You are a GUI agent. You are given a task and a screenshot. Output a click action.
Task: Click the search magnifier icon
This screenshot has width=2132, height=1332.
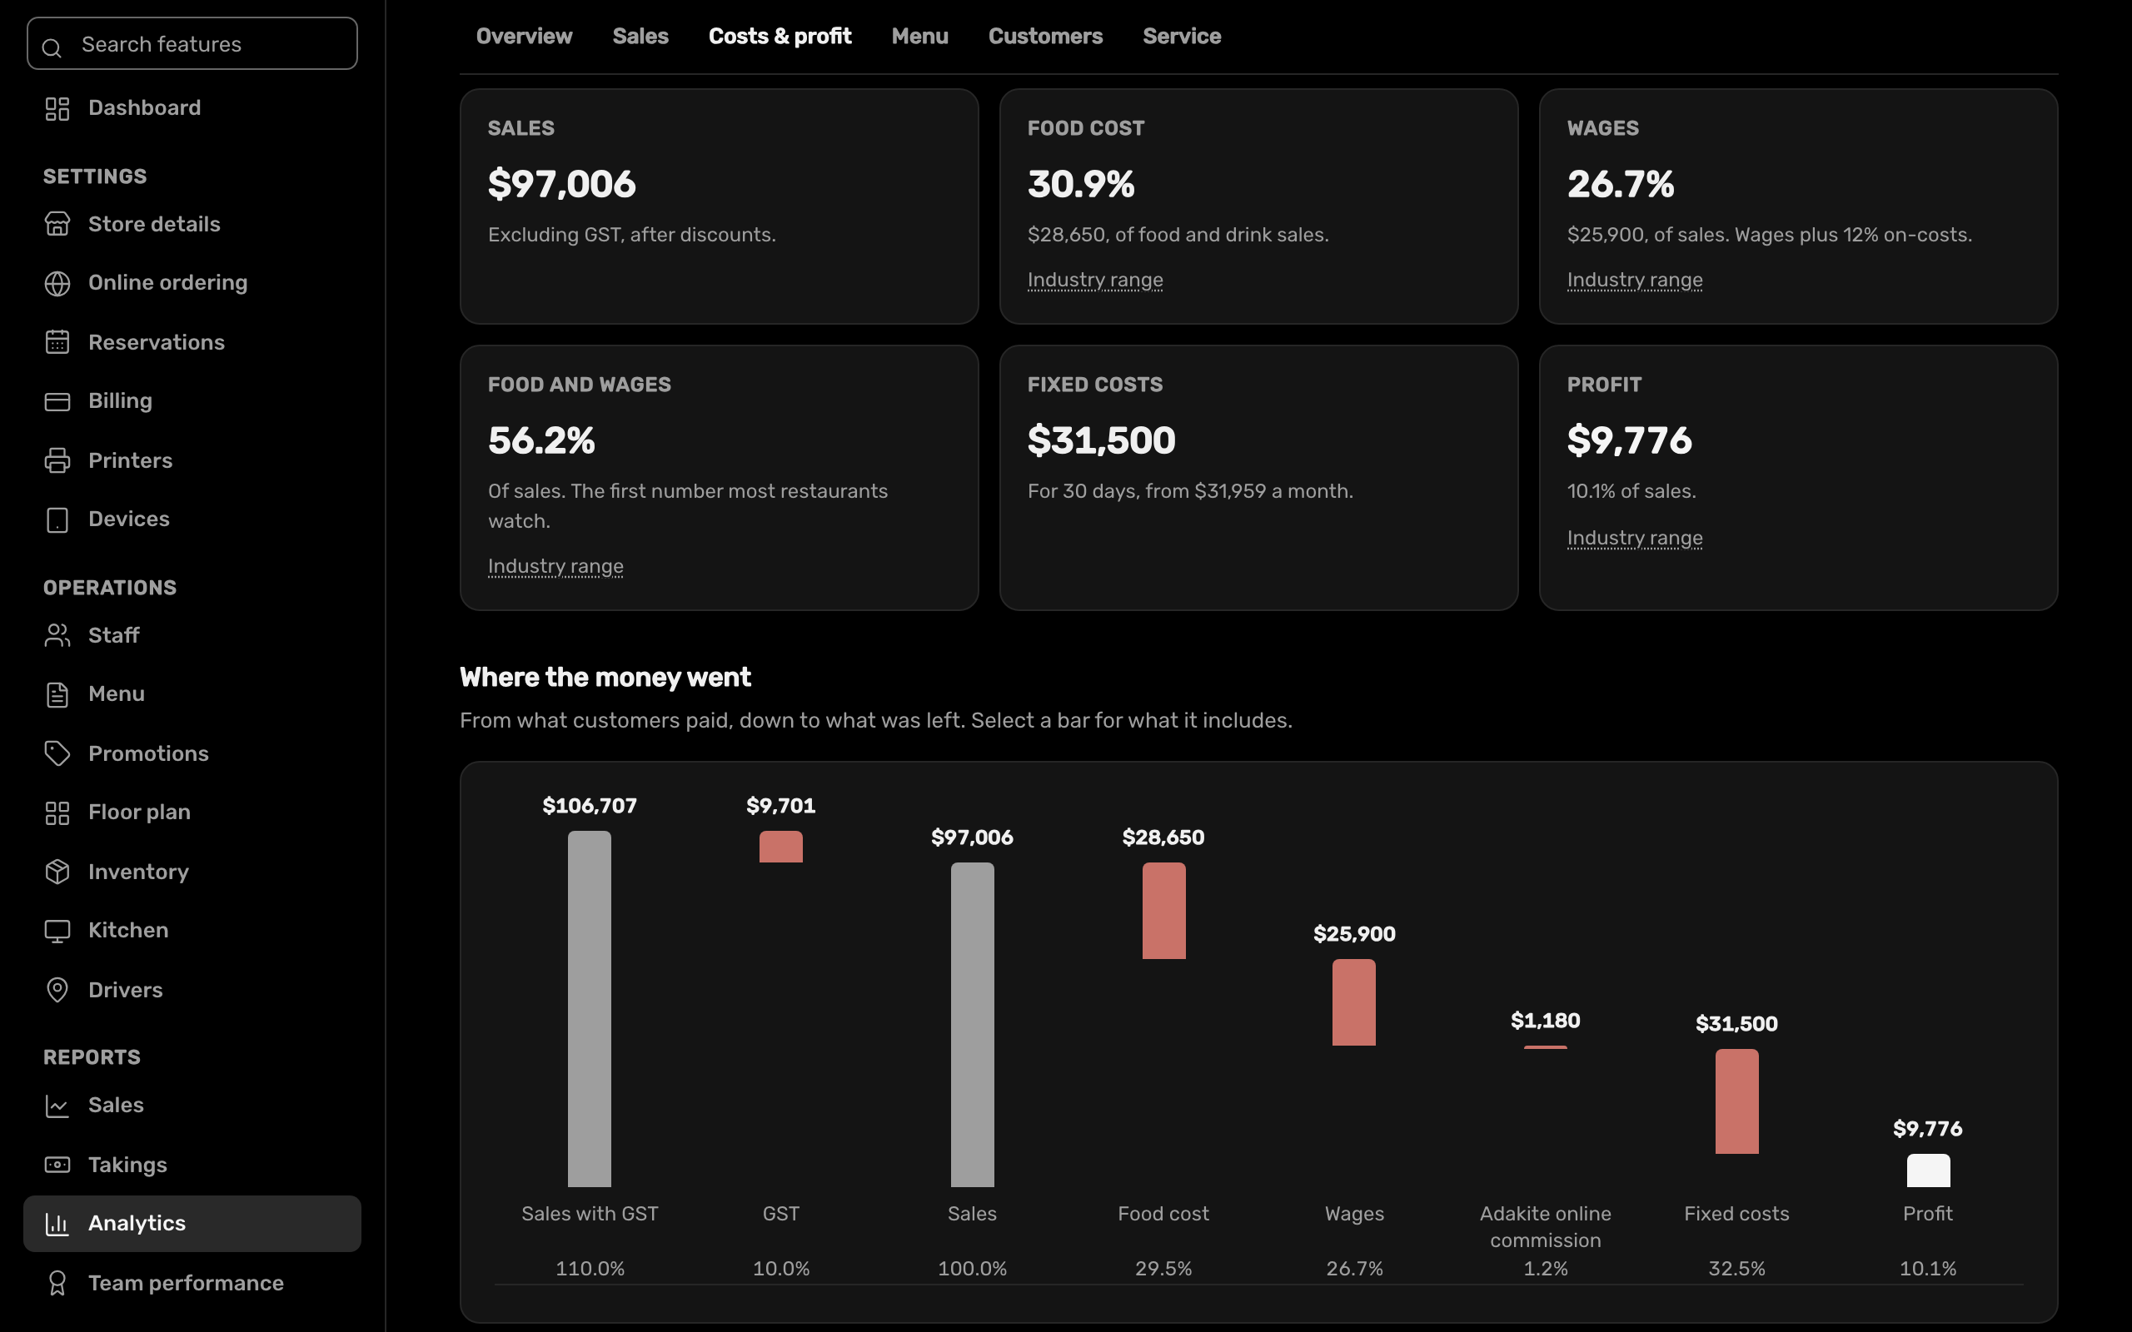(x=52, y=47)
